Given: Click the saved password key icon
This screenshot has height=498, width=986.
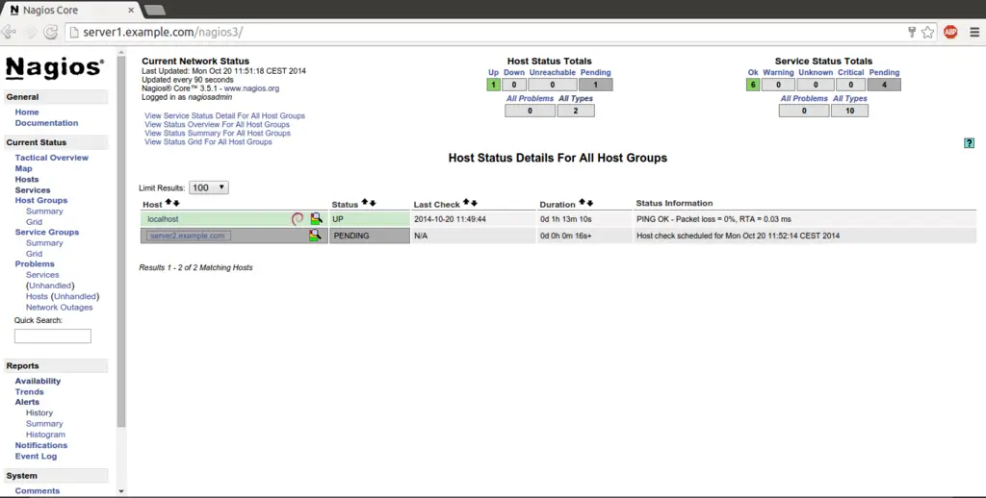Looking at the screenshot, I should tap(911, 32).
